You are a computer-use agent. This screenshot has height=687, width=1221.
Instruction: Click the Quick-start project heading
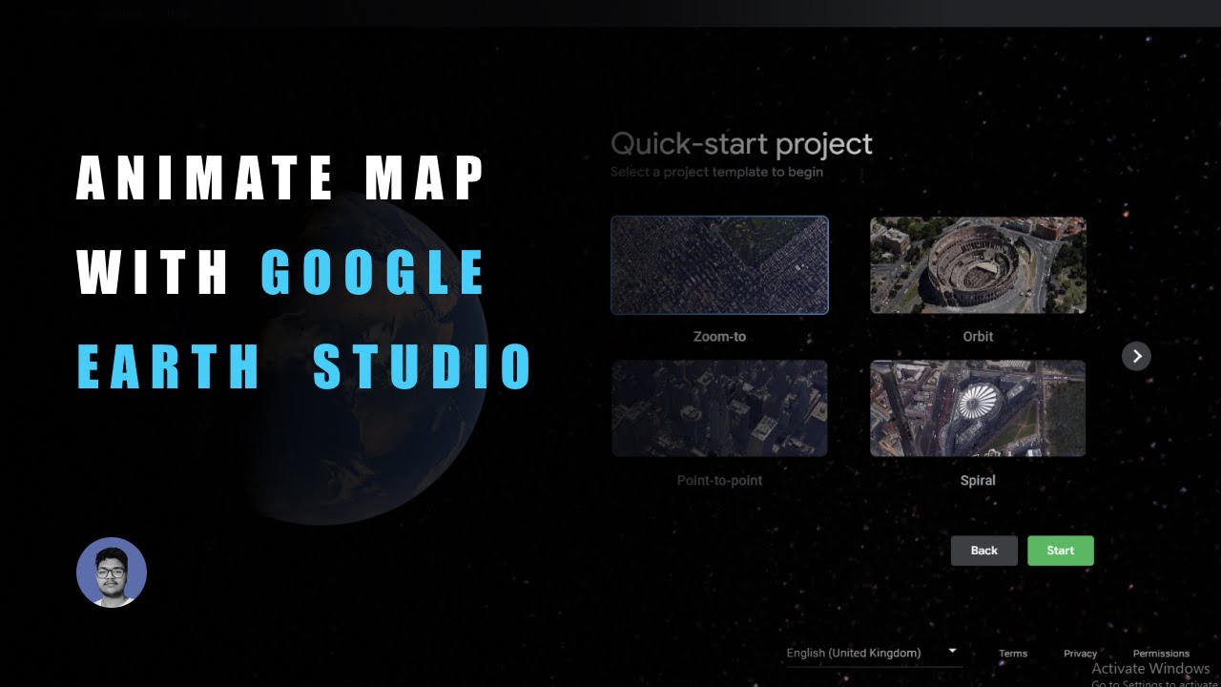pos(741,144)
